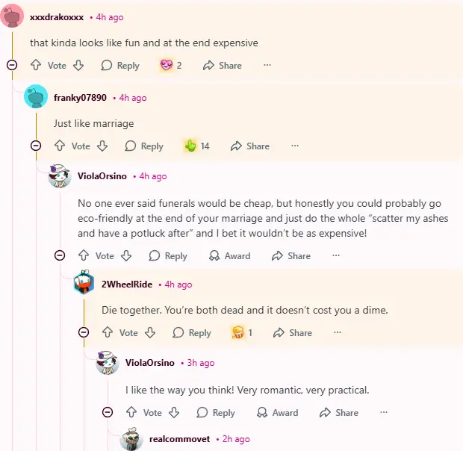Collapse 2WheelRide's reply thread
Viewport: 463px width, 451px height.
[84, 332]
